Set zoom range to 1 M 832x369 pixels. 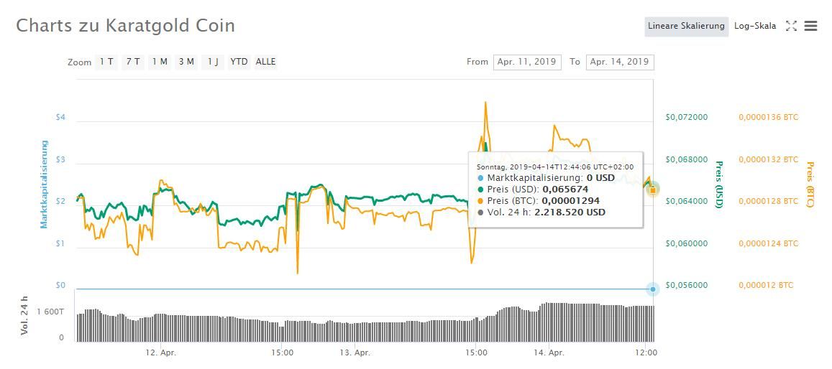coord(160,62)
